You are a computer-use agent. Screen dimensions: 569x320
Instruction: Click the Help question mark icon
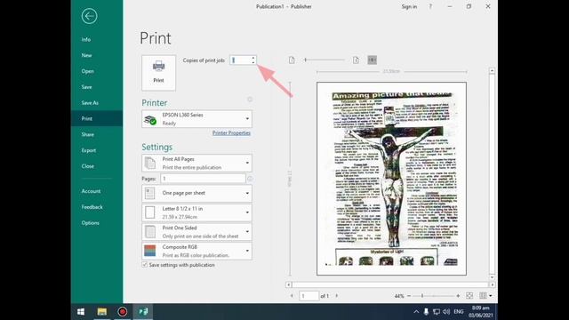coord(430,6)
